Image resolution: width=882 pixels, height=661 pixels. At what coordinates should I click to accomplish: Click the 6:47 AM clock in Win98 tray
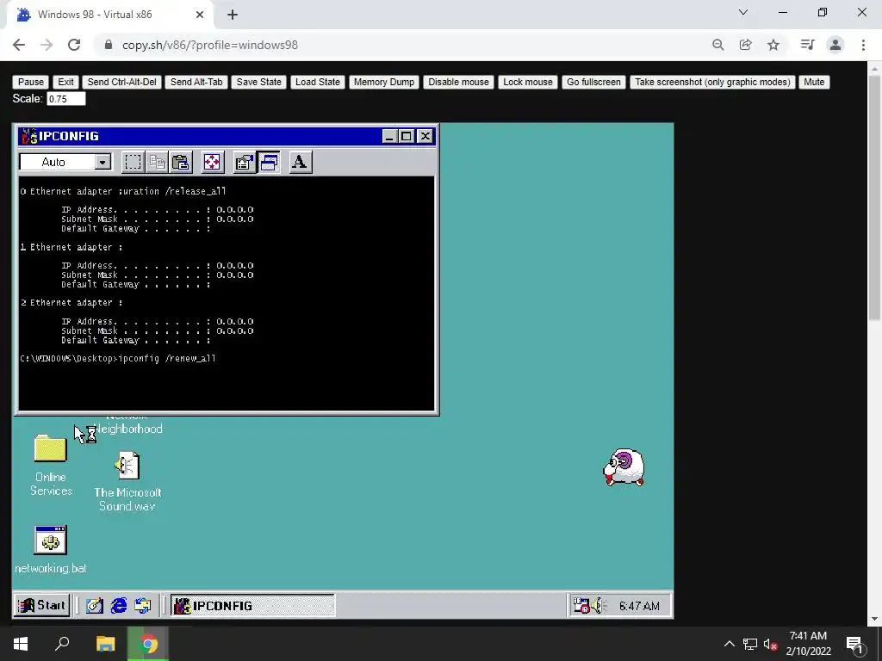pos(639,606)
